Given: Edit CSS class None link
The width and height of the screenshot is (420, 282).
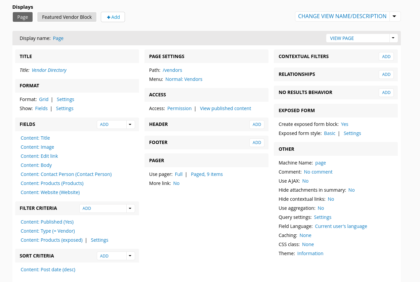Looking at the screenshot, I should 308,244.
